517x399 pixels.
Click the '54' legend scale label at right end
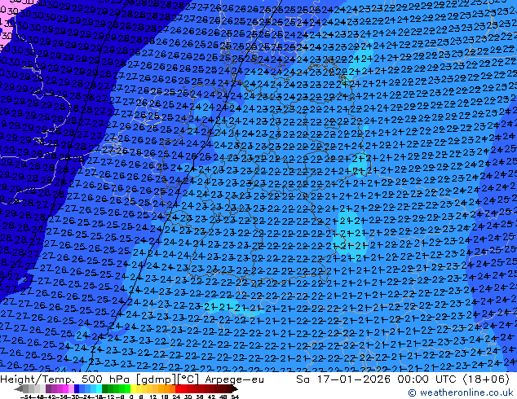235,397
